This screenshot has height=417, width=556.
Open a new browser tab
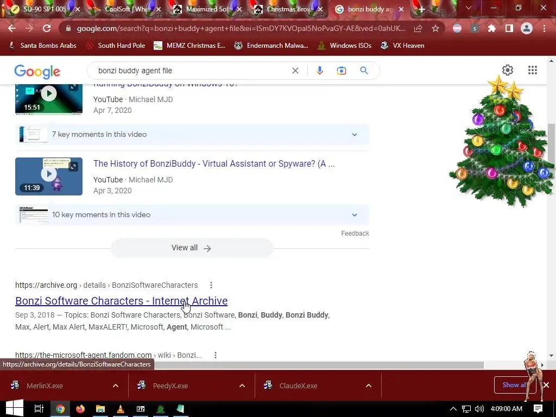tap(421, 10)
